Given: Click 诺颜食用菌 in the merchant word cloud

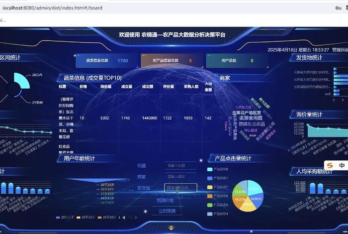Looking at the screenshot, I should [x=251, y=117].
